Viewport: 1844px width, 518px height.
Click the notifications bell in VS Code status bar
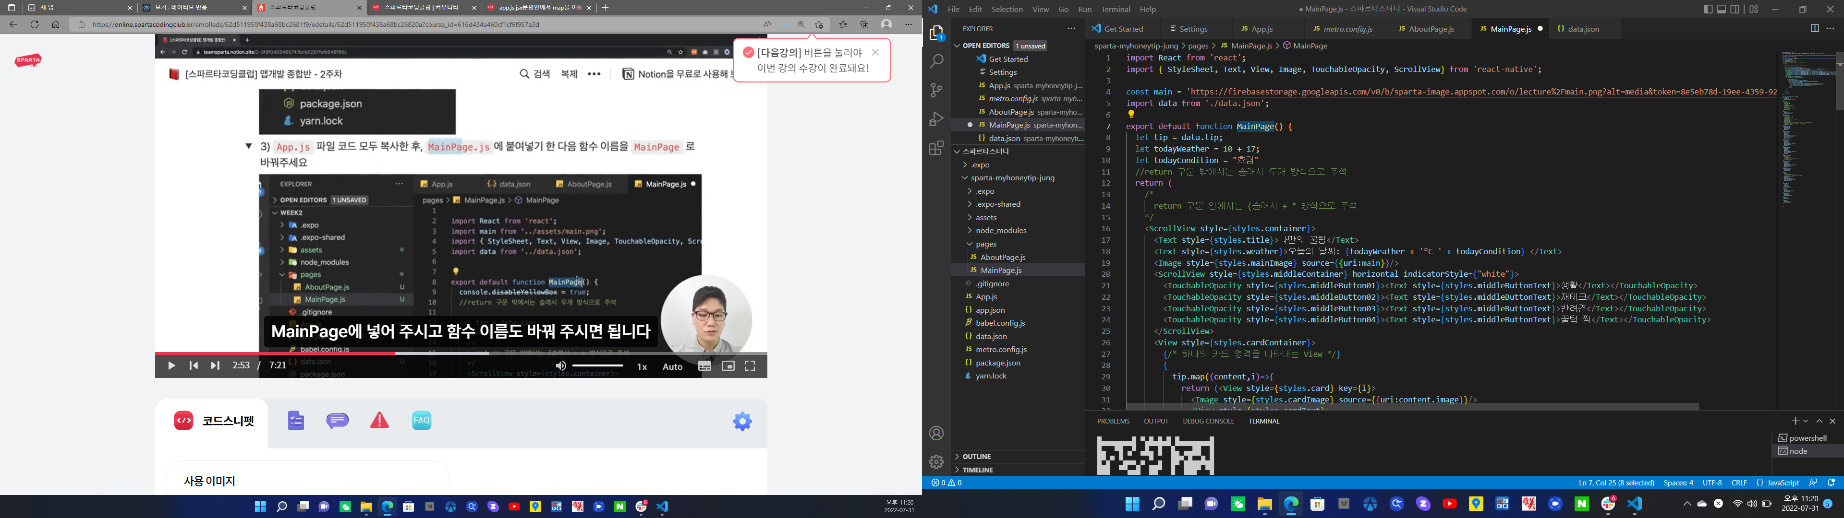tap(1832, 483)
